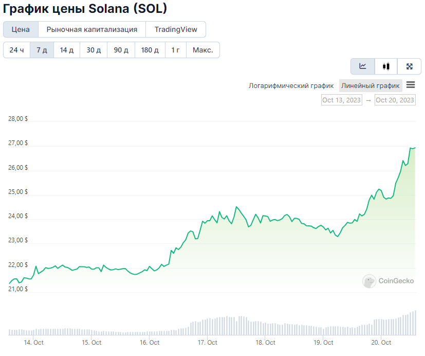Image resolution: width=425 pixels, height=356 pixels.
Task: Open the chart hamburger menu
Action: tap(411, 85)
